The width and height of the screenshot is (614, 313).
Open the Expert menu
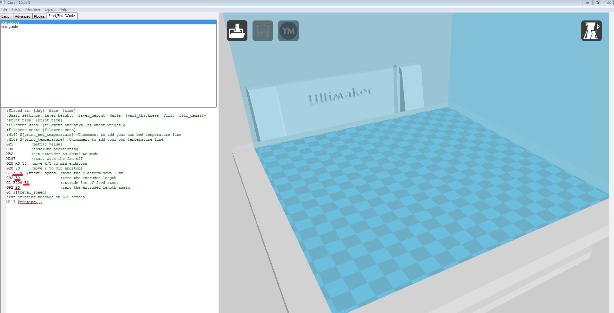click(49, 9)
